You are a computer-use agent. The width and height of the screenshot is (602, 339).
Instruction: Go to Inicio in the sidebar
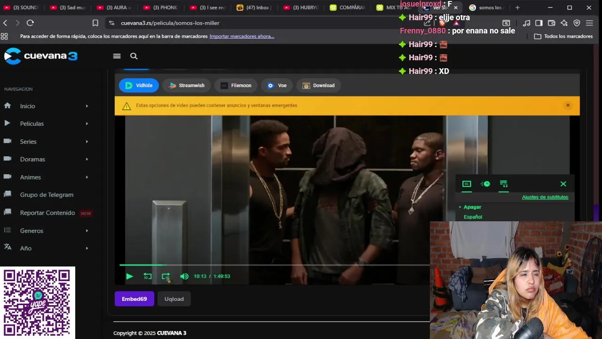pyautogui.click(x=28, y=106)
